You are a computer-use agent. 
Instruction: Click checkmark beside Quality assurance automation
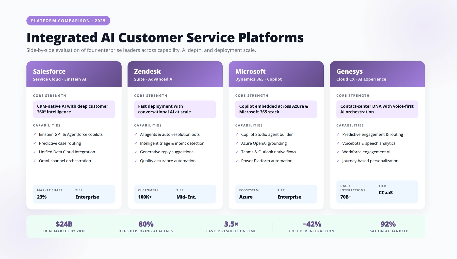tap(136, 161)
